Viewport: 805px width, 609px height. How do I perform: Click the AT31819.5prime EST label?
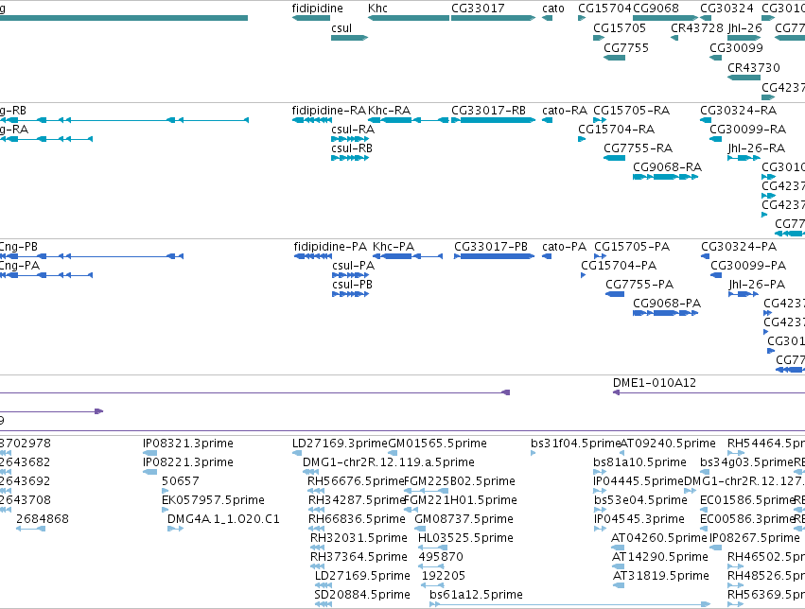point(660,577)
